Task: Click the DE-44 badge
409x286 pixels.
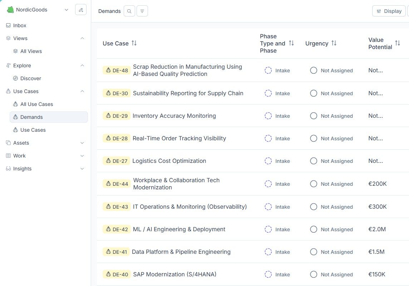Action: 117,184
